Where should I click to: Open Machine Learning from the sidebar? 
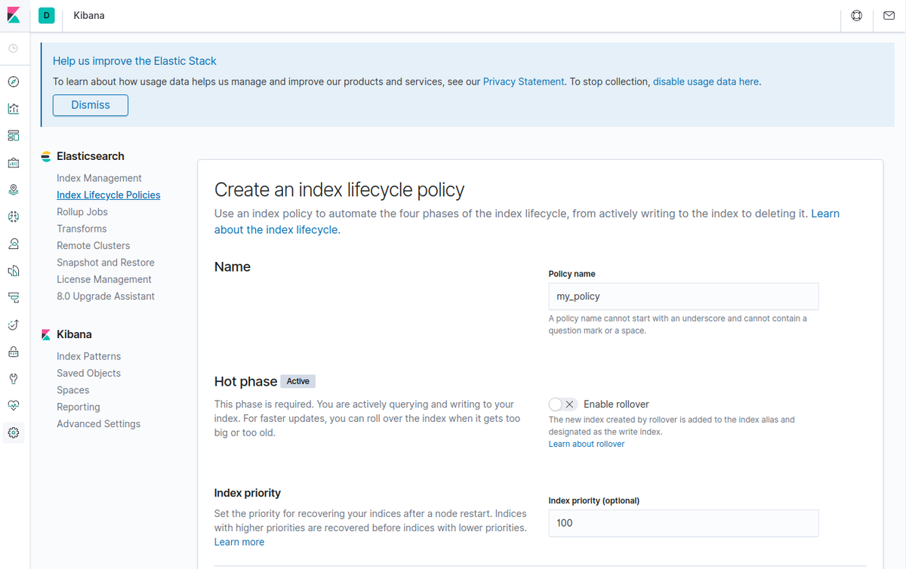tap(13, 217)
